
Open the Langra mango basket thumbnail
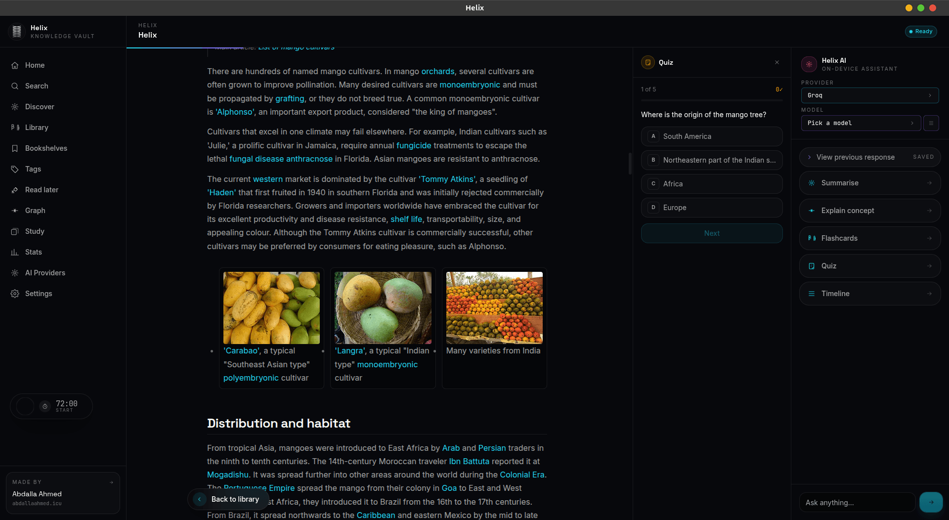(x=383, y=307)
